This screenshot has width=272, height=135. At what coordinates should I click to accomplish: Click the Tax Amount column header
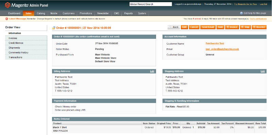[213, 123]
